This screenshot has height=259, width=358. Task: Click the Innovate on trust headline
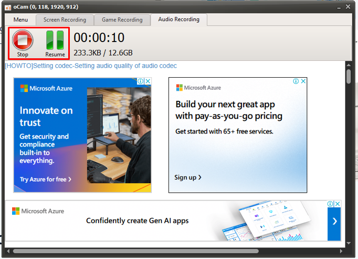46,116
